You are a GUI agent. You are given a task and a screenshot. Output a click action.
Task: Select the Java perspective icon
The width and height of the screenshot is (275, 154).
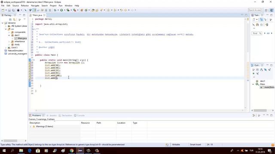[272, 10]
